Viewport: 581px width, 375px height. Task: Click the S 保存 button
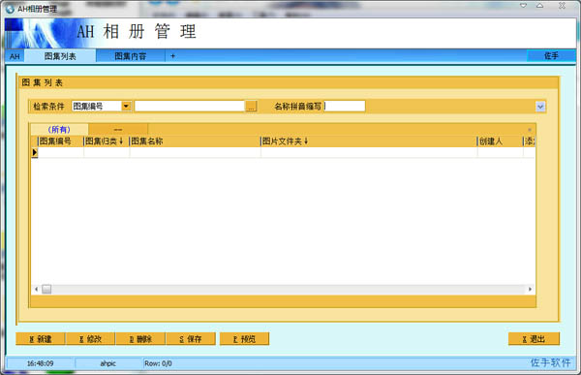click(191, 338)
